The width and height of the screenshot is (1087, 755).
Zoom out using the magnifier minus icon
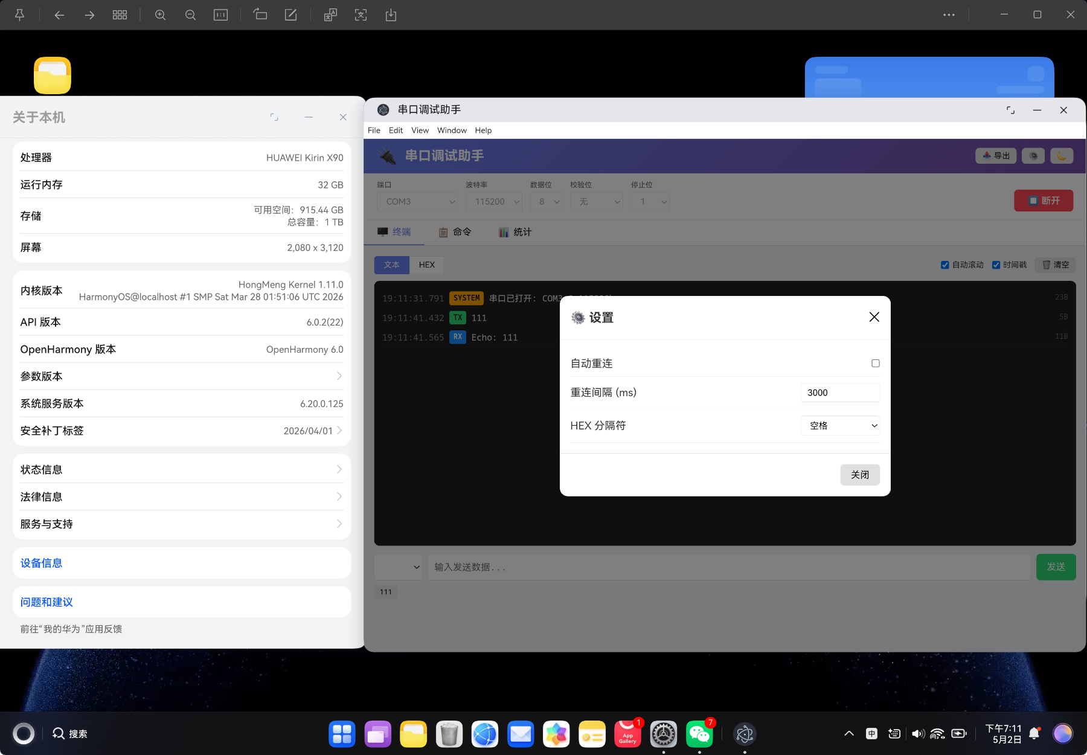coord(190,15)
